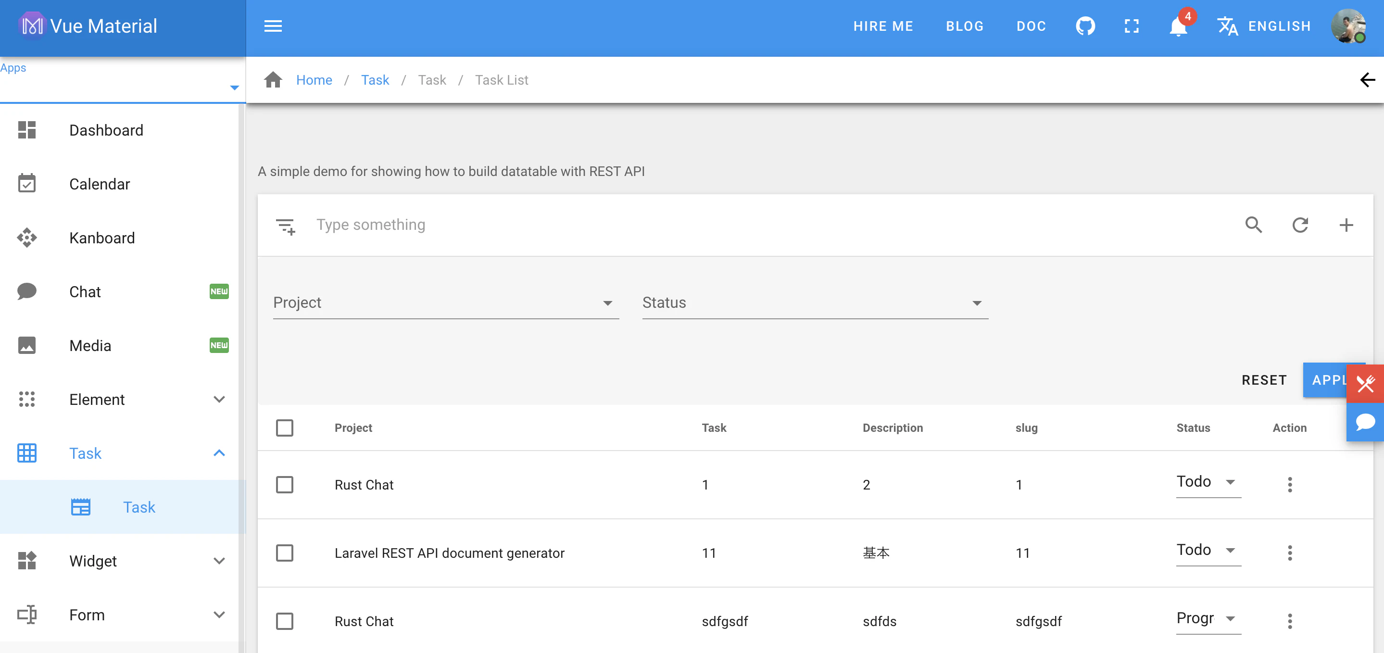The image size is (1384, 653).
Task: Check the sdfgsdf task row checkbox
Action: [x=285, y=621]
